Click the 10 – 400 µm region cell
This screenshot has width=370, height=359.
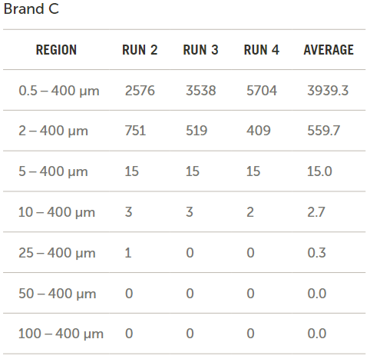[57, 212]
